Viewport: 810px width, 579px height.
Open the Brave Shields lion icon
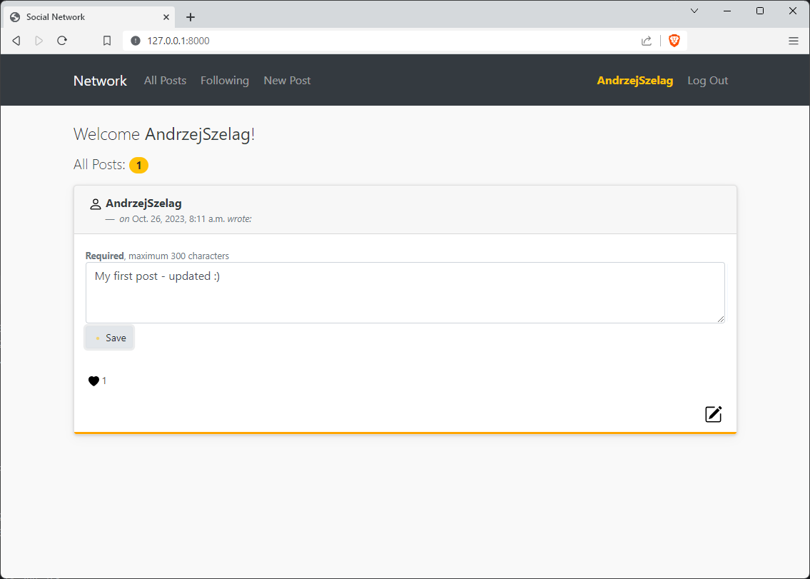(674, 41)
